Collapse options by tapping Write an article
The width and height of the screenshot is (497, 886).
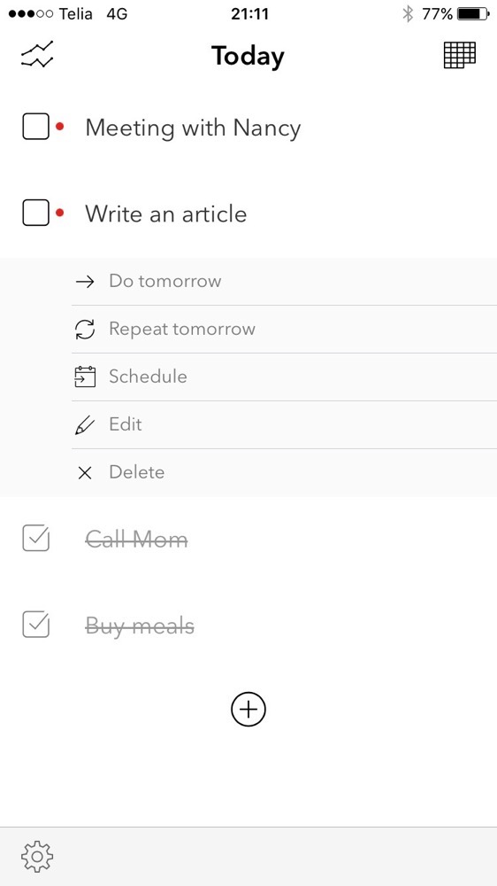tap(166, 214)
